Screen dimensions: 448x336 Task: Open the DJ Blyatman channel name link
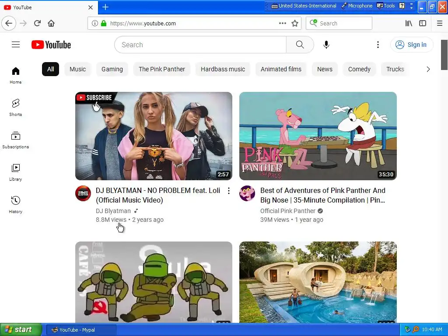tap(113, 211)
